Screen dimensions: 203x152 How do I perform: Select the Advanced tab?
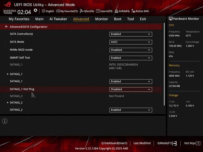click(81, 19)
